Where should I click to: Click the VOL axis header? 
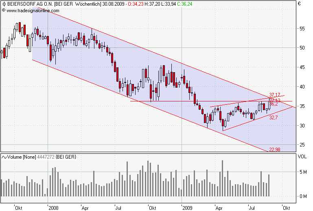(302, 157)
